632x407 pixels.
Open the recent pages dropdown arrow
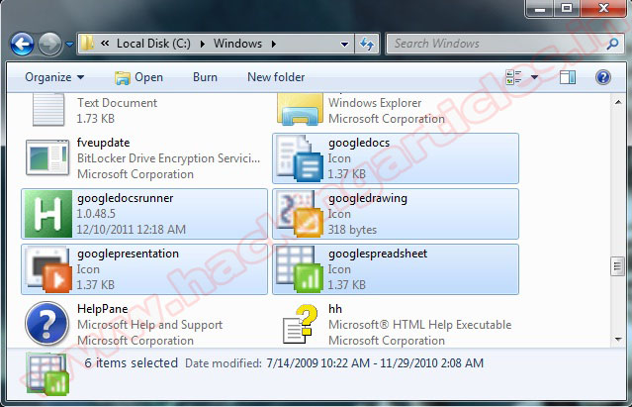[x=69, y=44]
